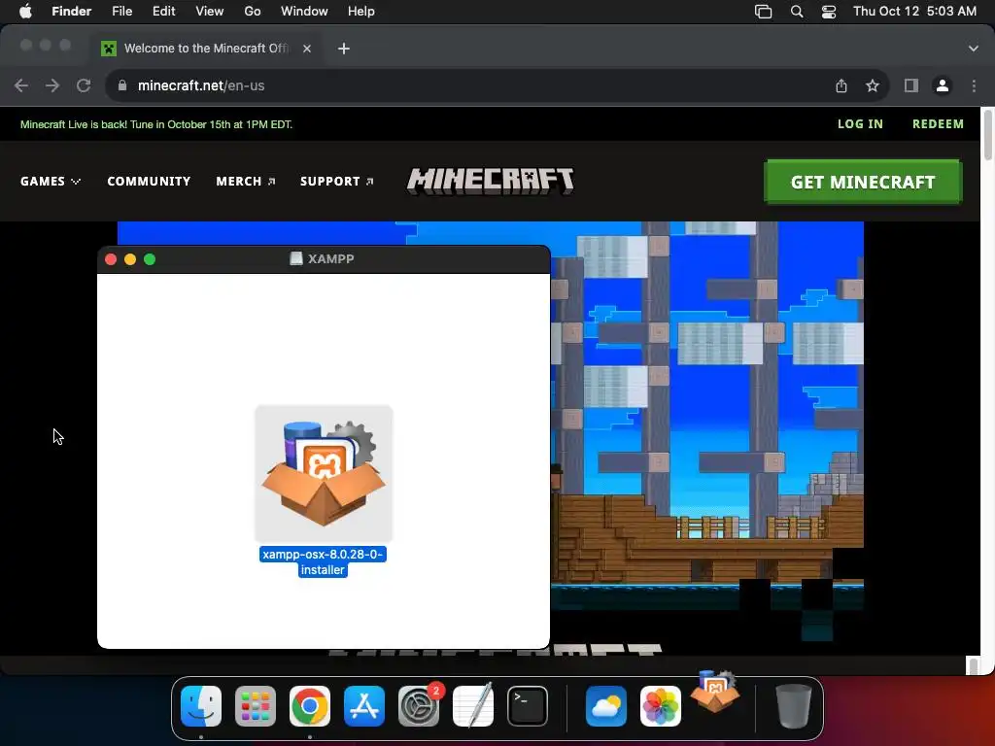Open the Chrome profile menu
The height and width of the screenshot is (746, 995).
pyautogui.click(x=943, y=85)
